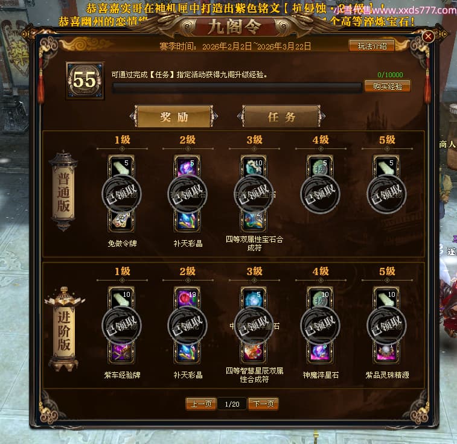457x444 pixels.
Task: Select the 免做令牌 reward icon in 普通版 level 1
Action: [122, 220]
